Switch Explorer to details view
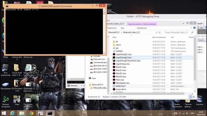Screen dimensions: 207x116 191,97
